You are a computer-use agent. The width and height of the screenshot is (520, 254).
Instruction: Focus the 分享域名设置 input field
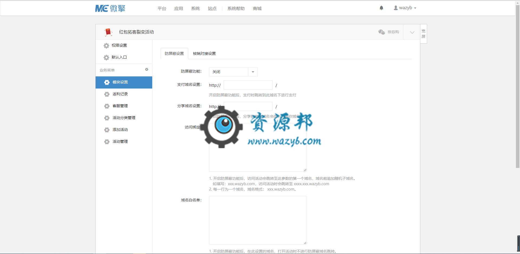pyautogui.click(x=248, y=106)
